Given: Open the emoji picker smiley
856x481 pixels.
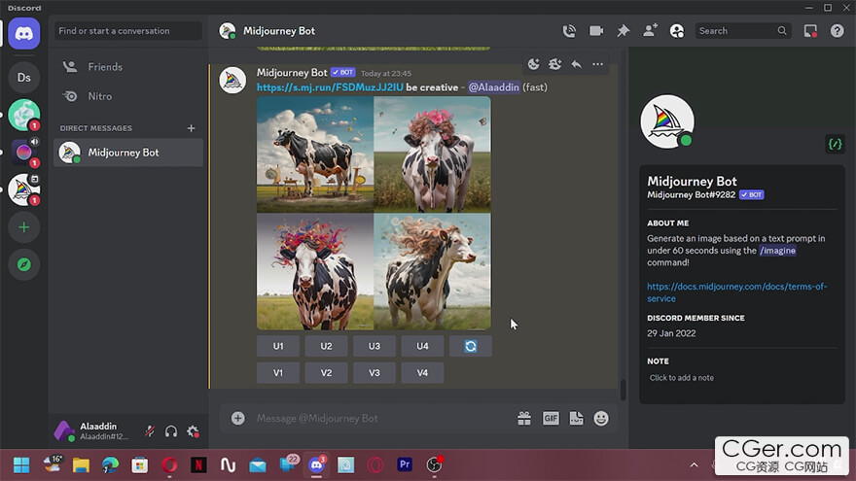Looking at the screenshot, I should pyautogui.click(x=601, y=418).
